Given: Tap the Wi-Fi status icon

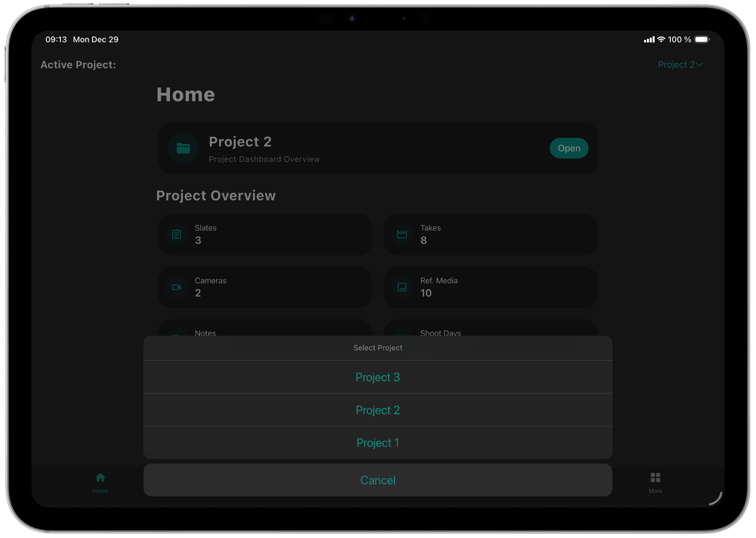Looking at the screenshot, I should click(x=661, y=40).
